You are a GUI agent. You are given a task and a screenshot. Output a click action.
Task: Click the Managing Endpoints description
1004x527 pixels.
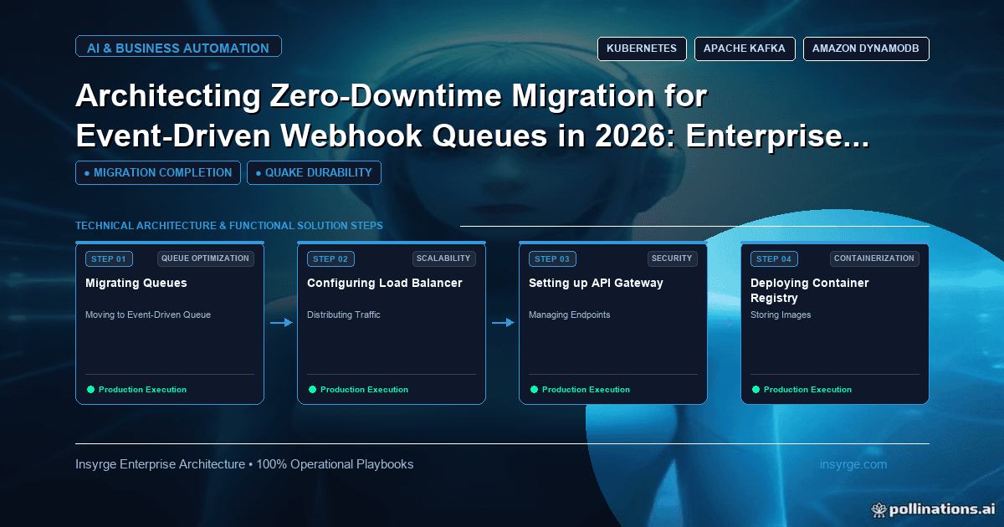click(570, 315)
